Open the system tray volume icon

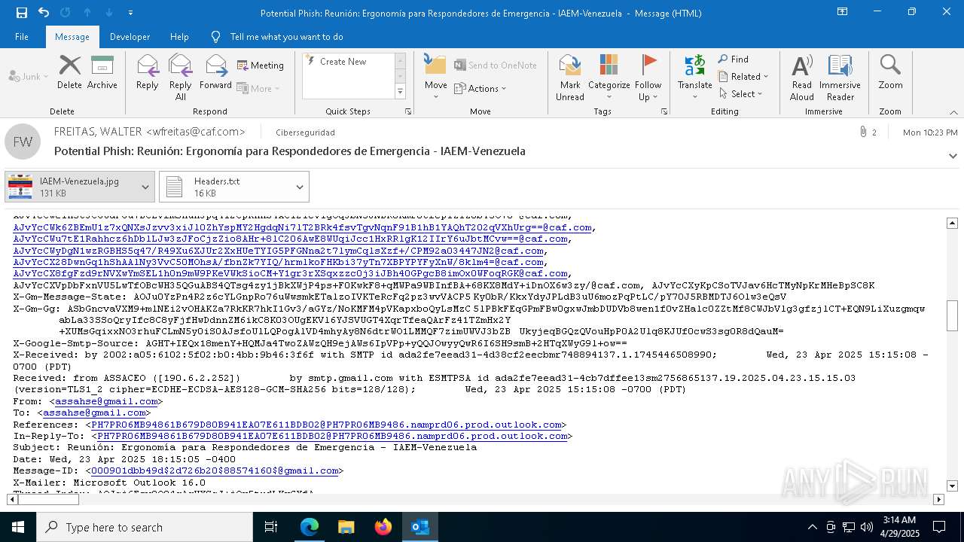click(867, 527)
